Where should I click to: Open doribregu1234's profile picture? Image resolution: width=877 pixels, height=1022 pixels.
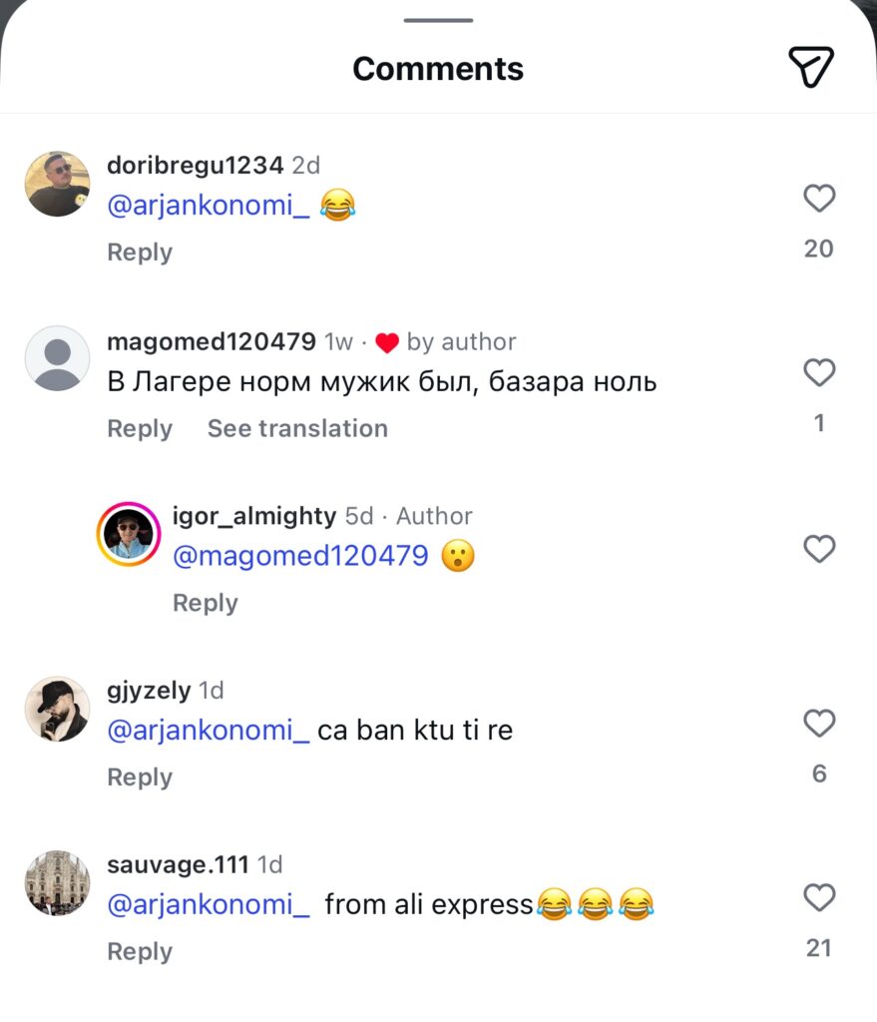pyautogui.click(x=57, y=184)
